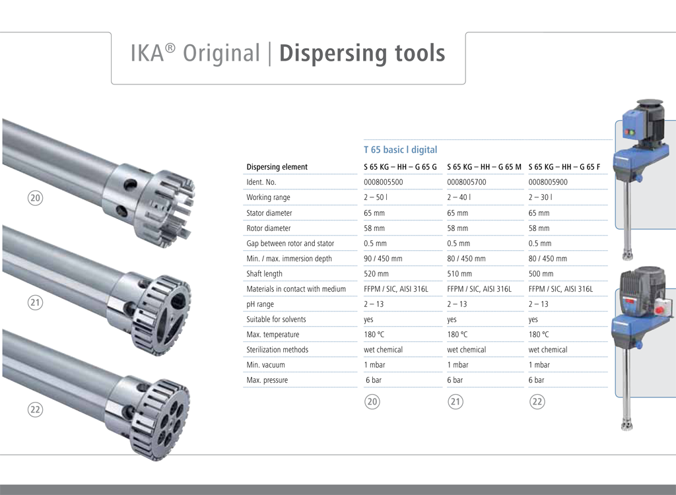Expand the T 65 basic l digital section
The width and height of the screenshot is (676, 495).
pyautogui.click(x=403, y=150)
